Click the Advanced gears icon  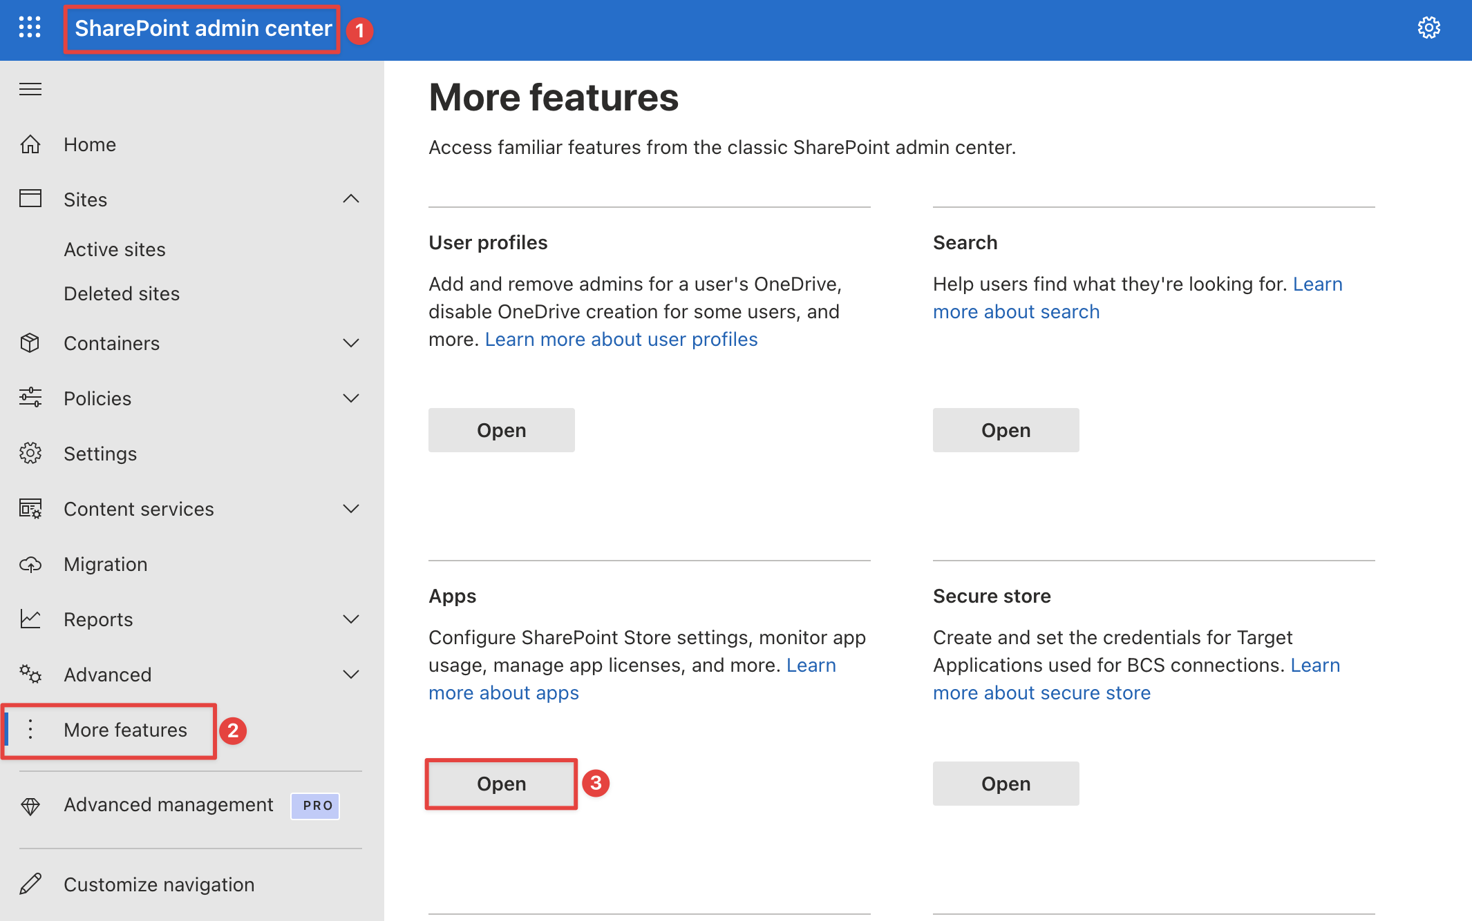pos(30,675)
